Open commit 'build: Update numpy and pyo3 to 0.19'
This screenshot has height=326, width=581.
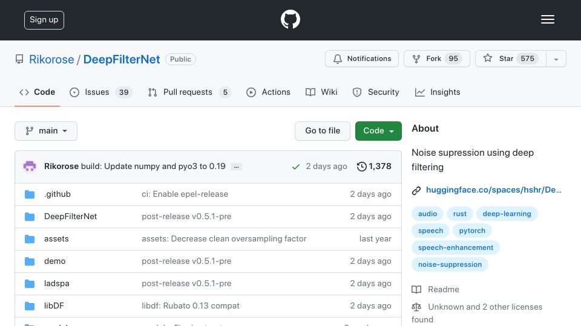coord(153,167)
